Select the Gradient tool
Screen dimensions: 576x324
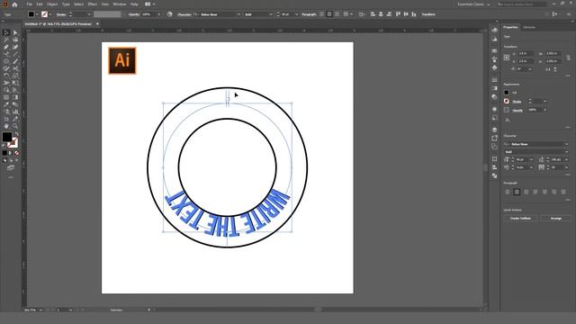15,97
